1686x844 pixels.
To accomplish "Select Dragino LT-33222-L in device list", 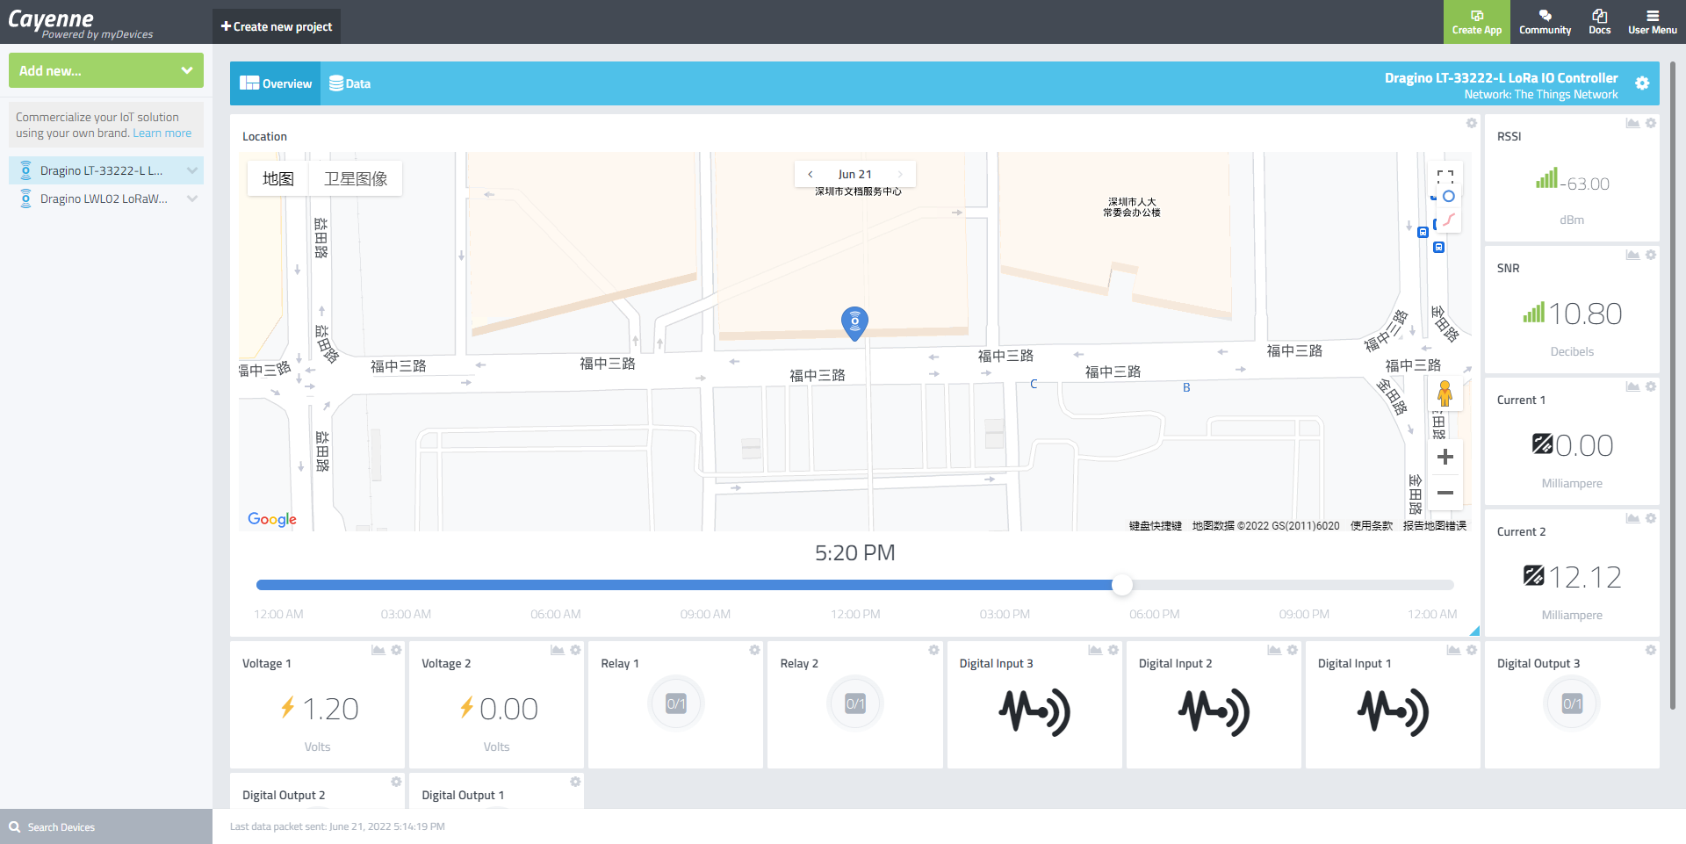I will [102, 170].
